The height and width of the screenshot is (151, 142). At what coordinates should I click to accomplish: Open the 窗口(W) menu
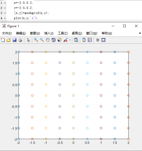[92, 33]
